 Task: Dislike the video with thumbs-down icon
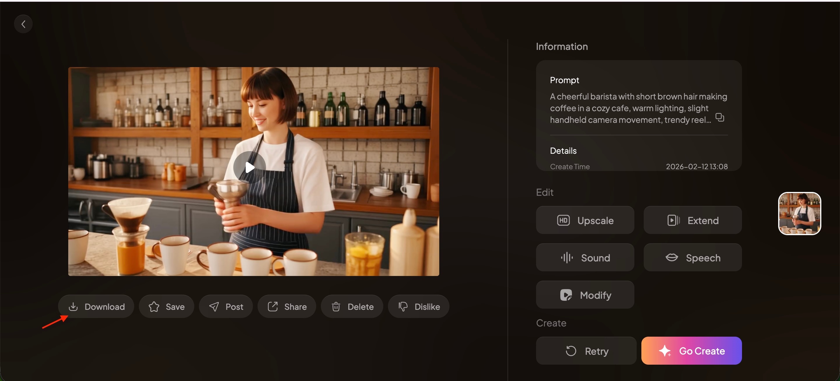point(418,306)
